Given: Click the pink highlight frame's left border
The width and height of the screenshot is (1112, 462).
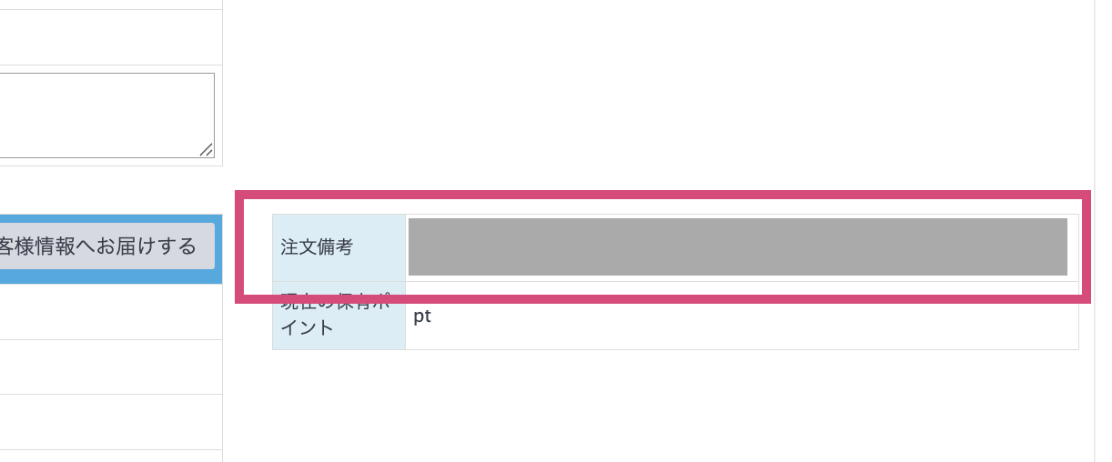Looking at the screenshot, I should (x=238, y=246).
